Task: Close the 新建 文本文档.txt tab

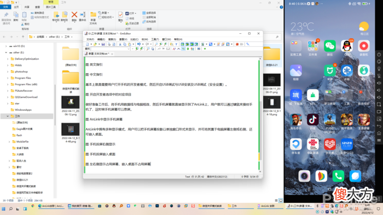Action: [x=112, y=54]
